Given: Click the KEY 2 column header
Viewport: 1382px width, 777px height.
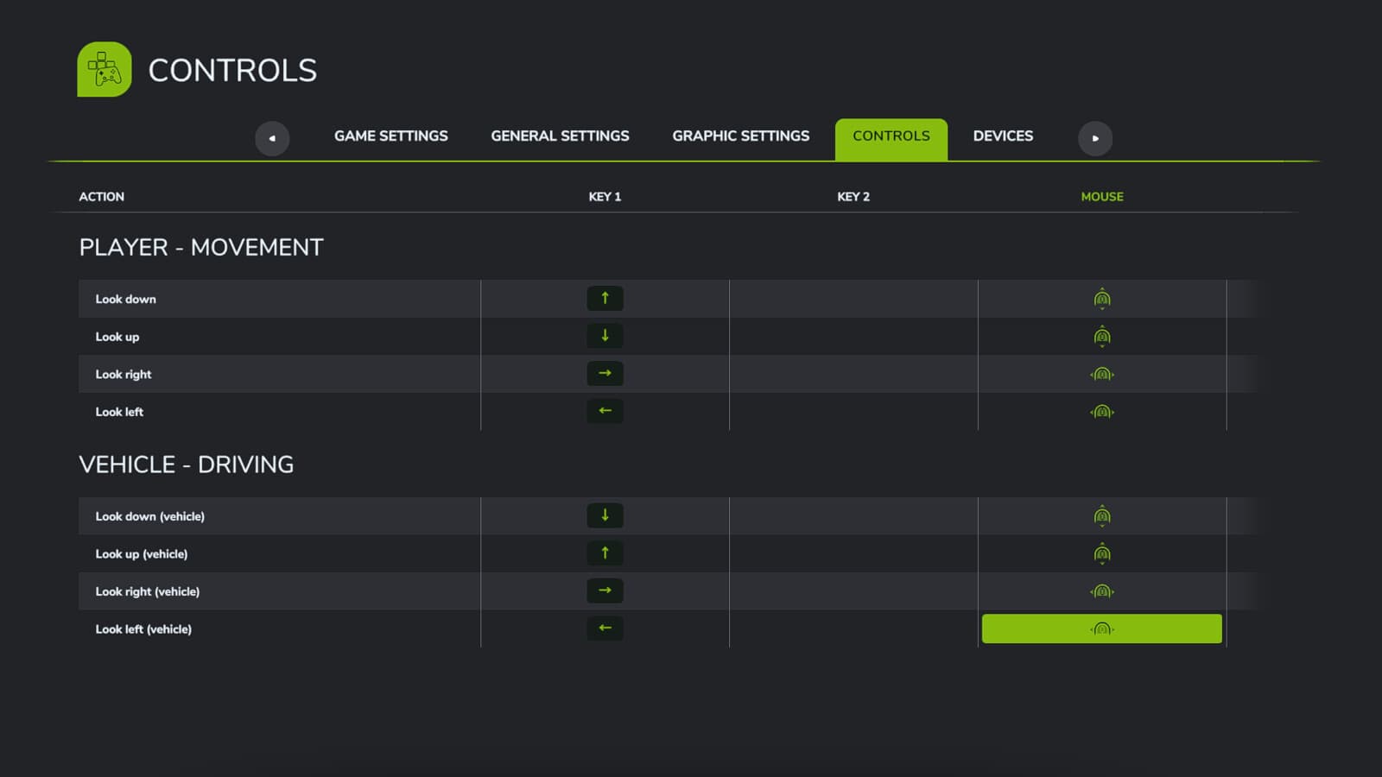Looking at the screenshot, I should click(853, 197).
